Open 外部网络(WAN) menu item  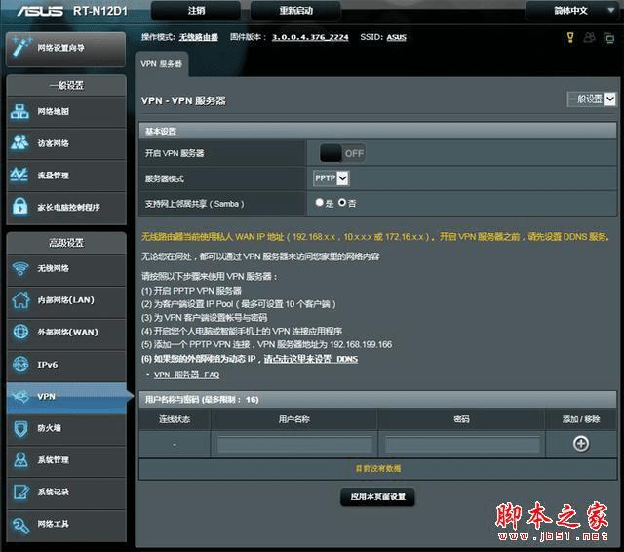click(x=66, y=333)
